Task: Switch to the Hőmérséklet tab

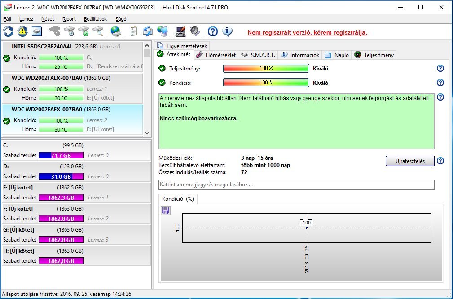Action: tap(216, 55)
